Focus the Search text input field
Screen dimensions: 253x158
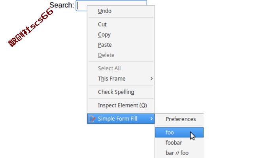coord(111,6)
